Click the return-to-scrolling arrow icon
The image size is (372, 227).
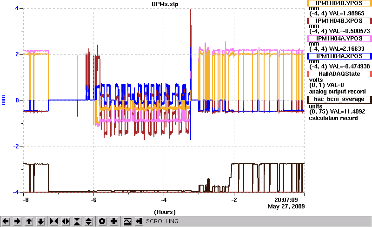tap(139, 221)
